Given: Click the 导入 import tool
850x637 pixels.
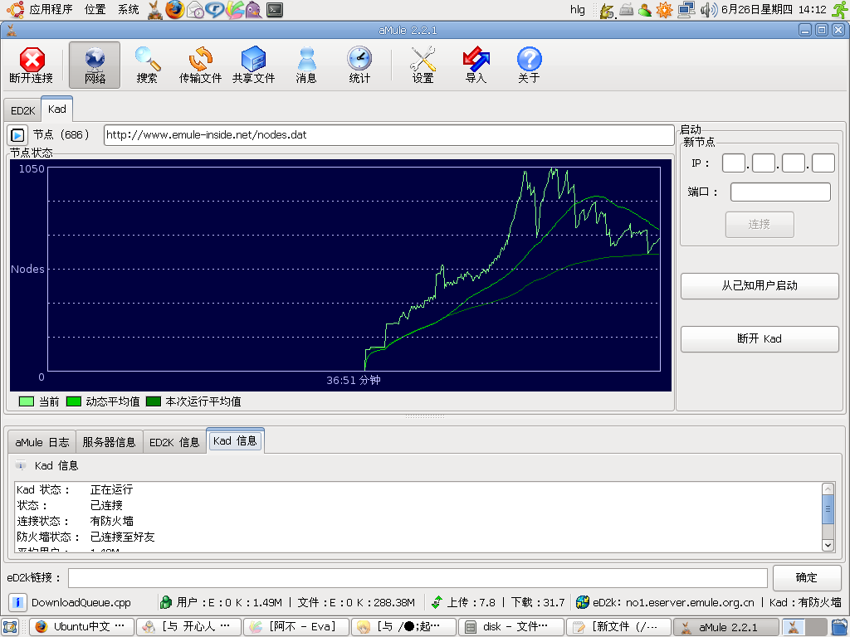Looking at the screenshot, I should click(x=476, y=65).
